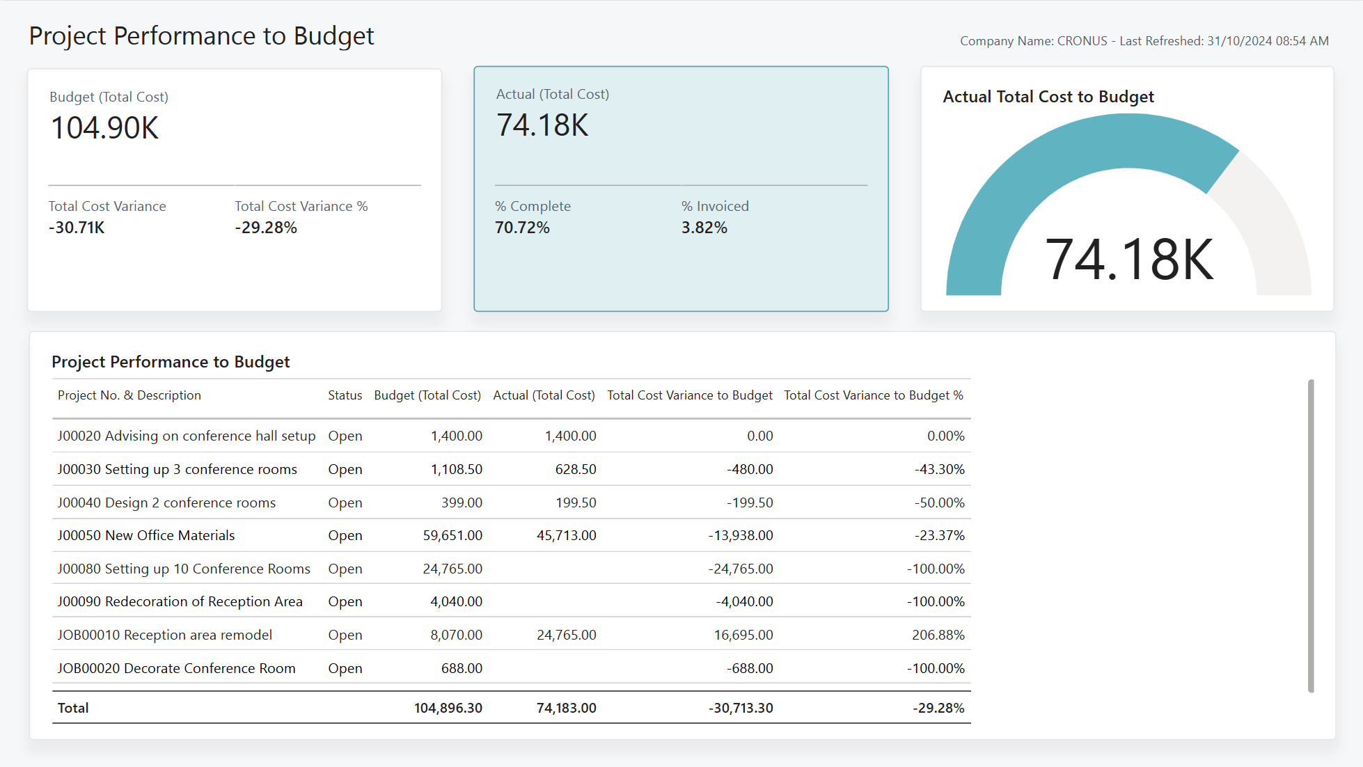Screen dimensions: 1363x767
Task: Click the 45,713.00 actual cost cell
Action: pos(567,535)
